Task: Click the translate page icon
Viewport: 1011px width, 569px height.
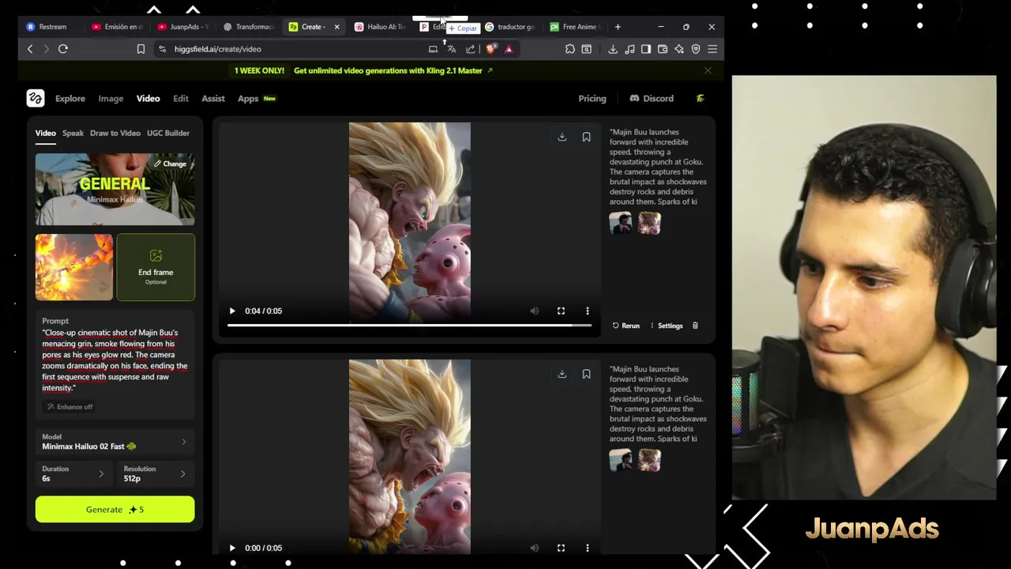Action: [x=452, y=49]
